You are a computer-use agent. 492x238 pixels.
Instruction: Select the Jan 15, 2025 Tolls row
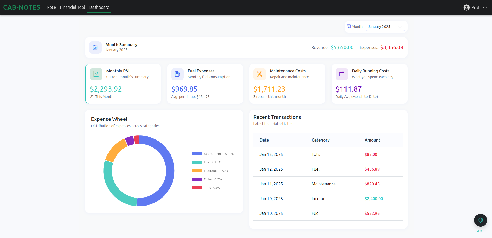coord(328,154)
